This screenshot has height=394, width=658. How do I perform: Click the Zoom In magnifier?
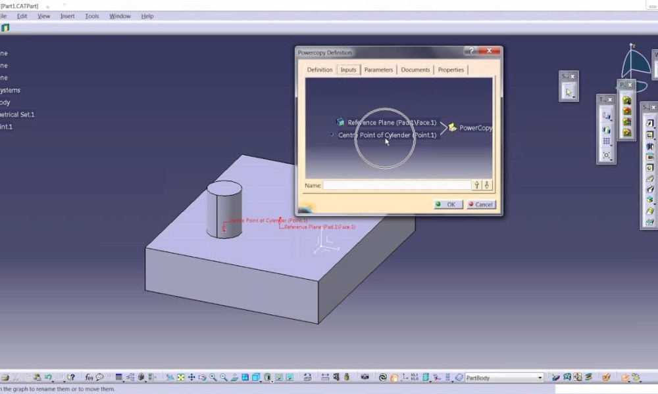[213, 377]
